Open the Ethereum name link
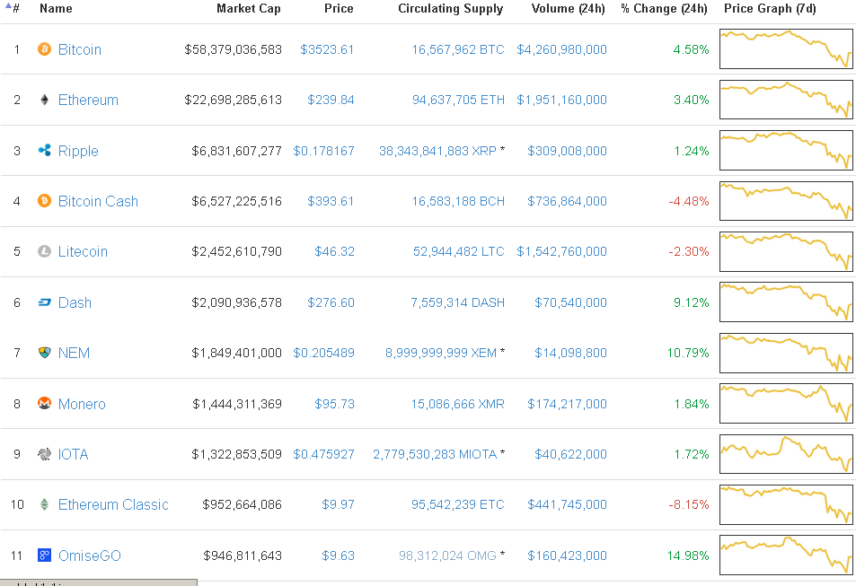856x586 pixels. coord(88,100)
